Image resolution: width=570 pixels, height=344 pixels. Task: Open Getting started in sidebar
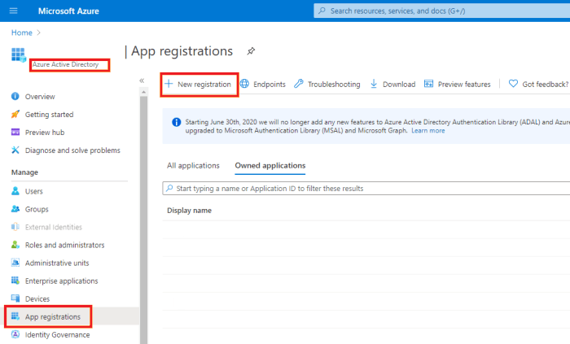pyautogui.click(x=49, y=114)
